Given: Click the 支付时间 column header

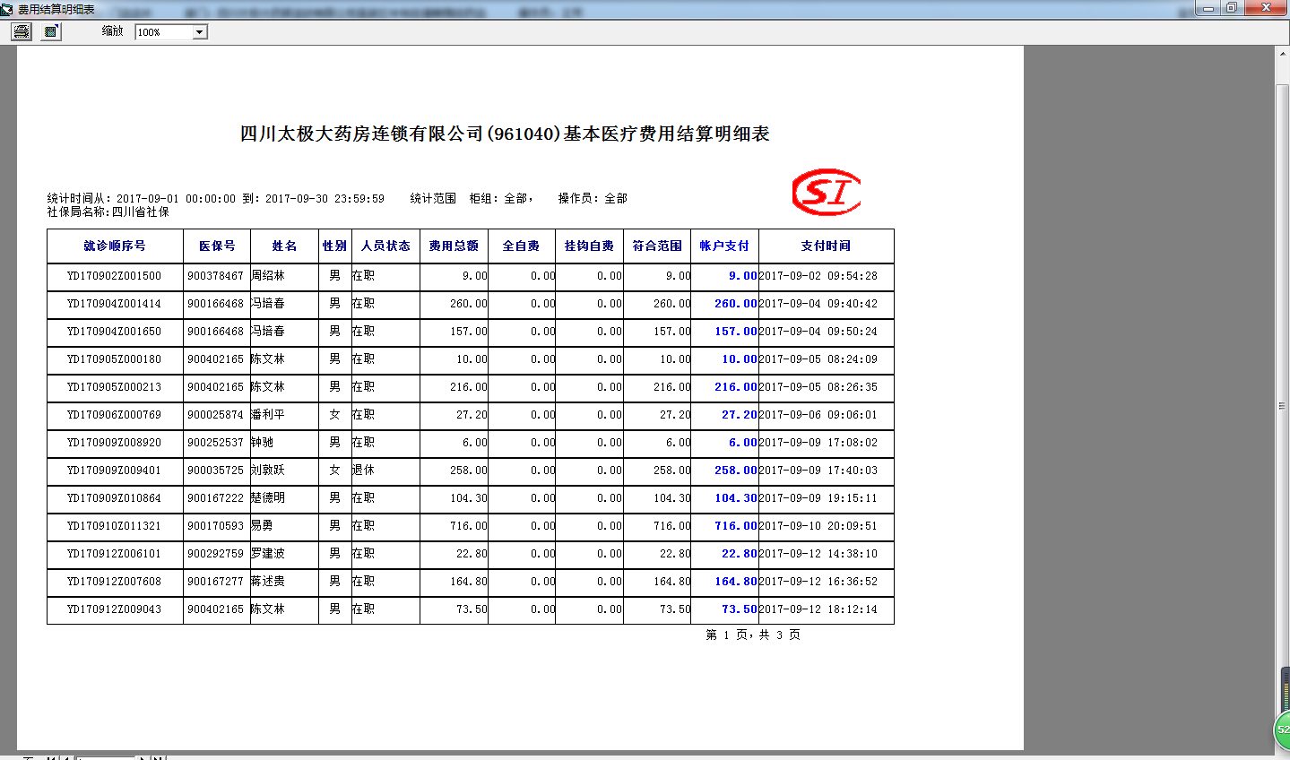Looking at the screenshot, I should pos(826,246).
